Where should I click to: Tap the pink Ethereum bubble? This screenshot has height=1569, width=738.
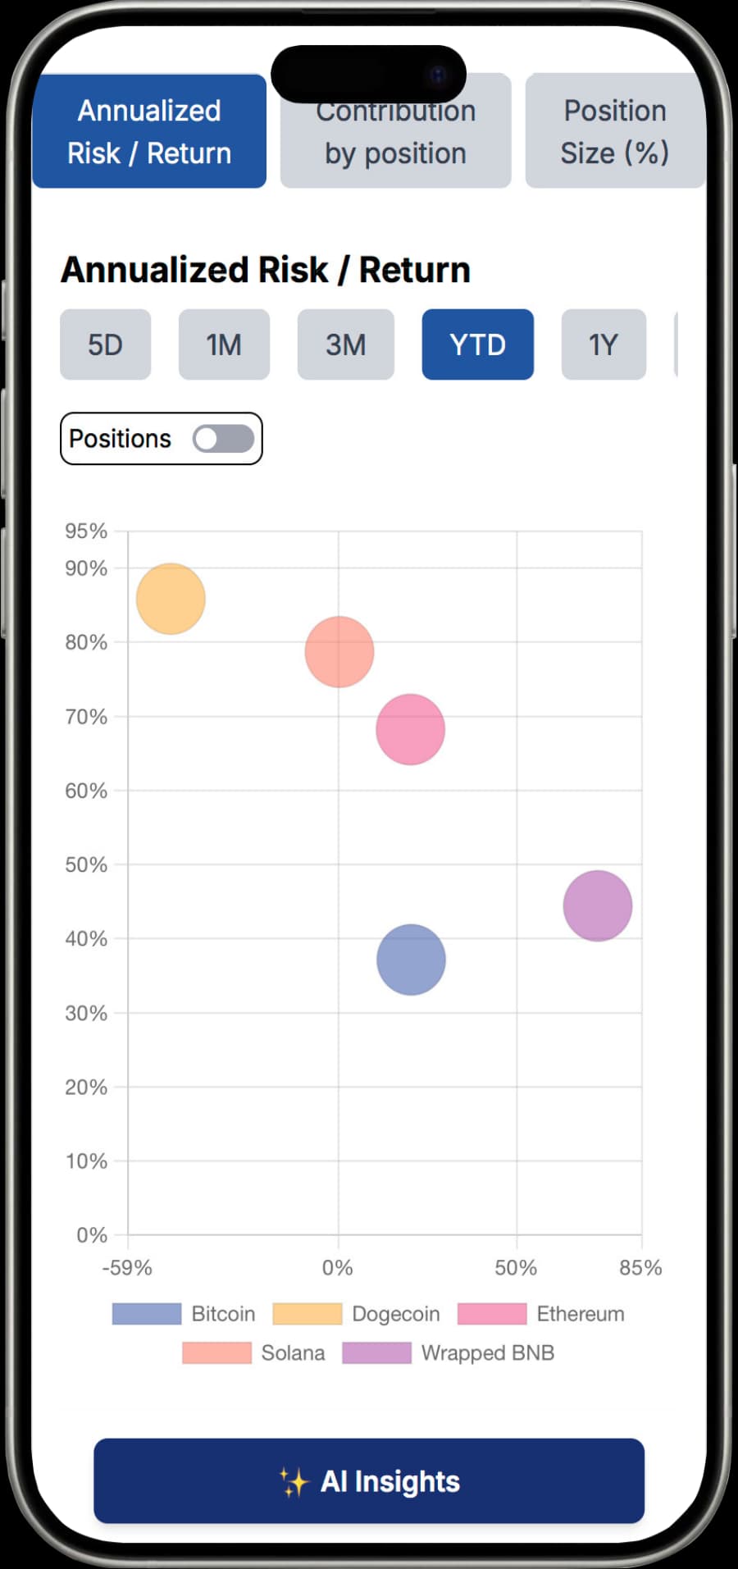coord(410,729)
